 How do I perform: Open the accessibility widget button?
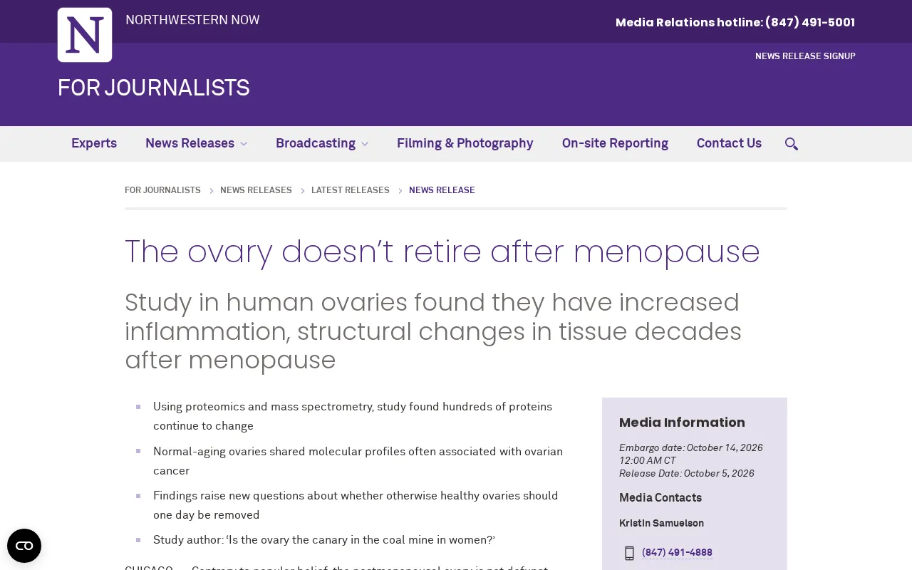[24, 546]
